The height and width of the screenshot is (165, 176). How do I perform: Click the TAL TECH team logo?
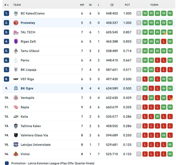click(x=16, y=32)
